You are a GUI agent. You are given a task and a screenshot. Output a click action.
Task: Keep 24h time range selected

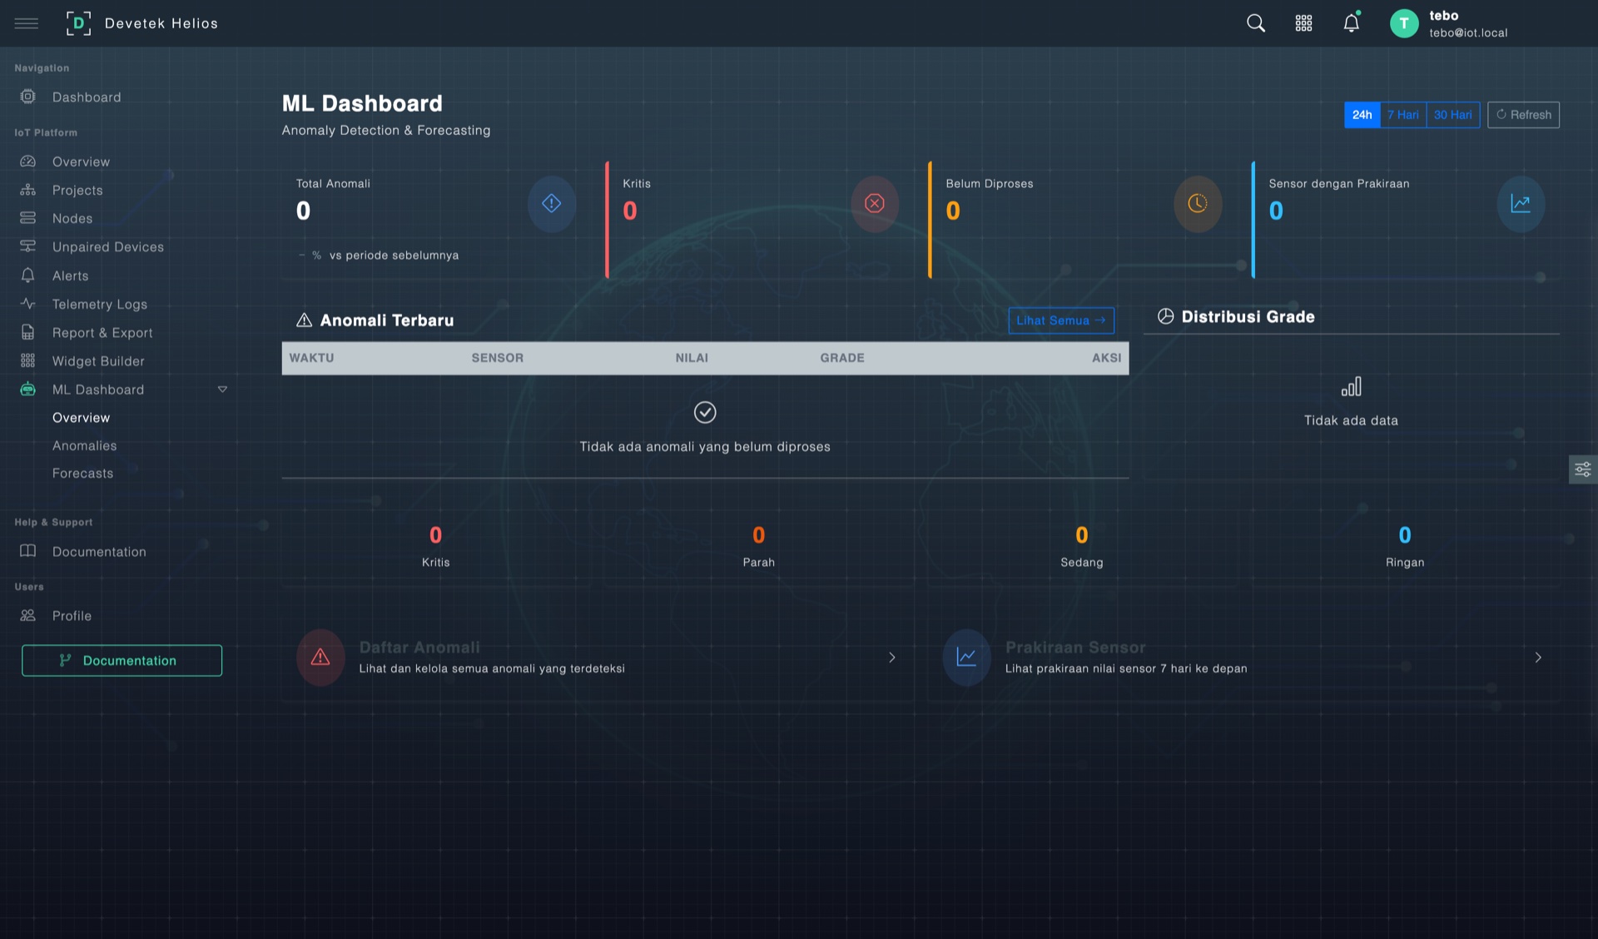[1362, 115]
